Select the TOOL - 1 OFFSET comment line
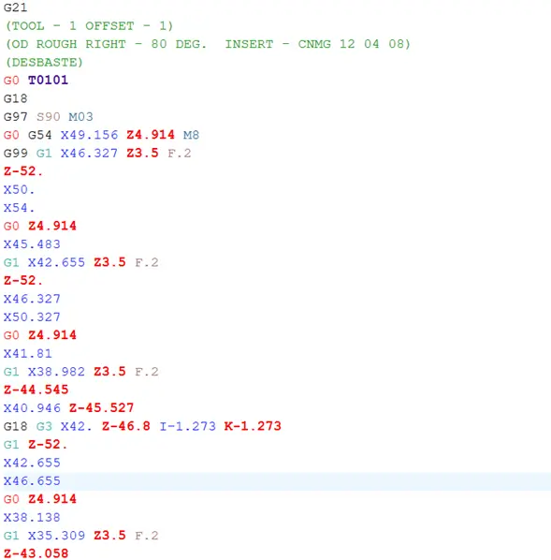The height and width of the screenshot is (560, 551). point(89,25)
